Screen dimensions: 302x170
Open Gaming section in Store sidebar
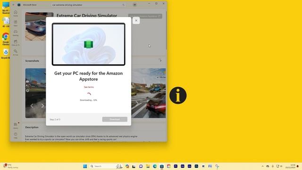[x=16, y=33]
